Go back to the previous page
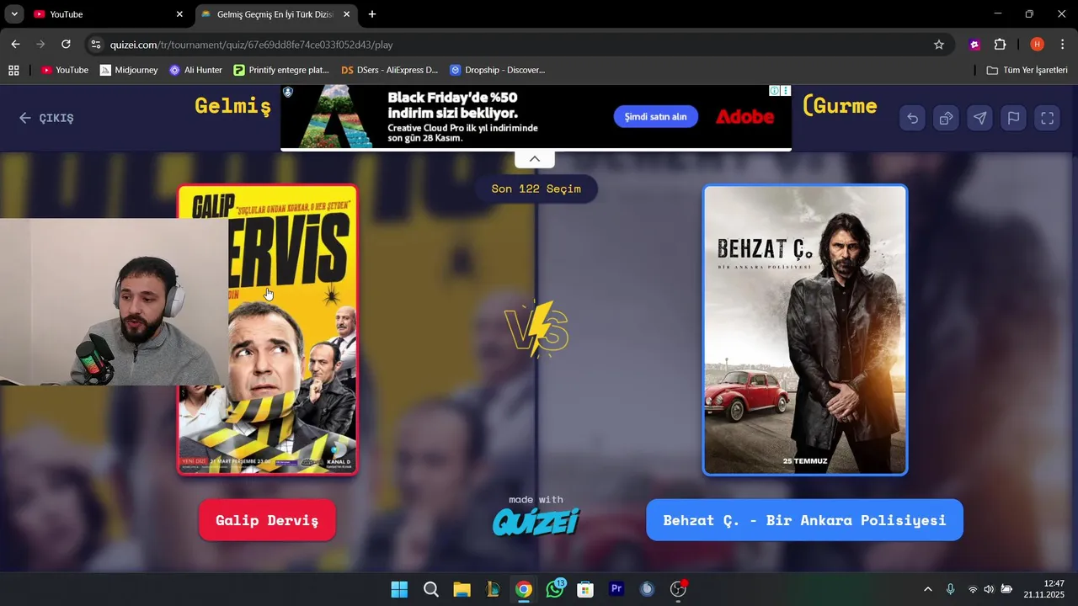This screenshot has height=606, width=1078. (15, 45)
